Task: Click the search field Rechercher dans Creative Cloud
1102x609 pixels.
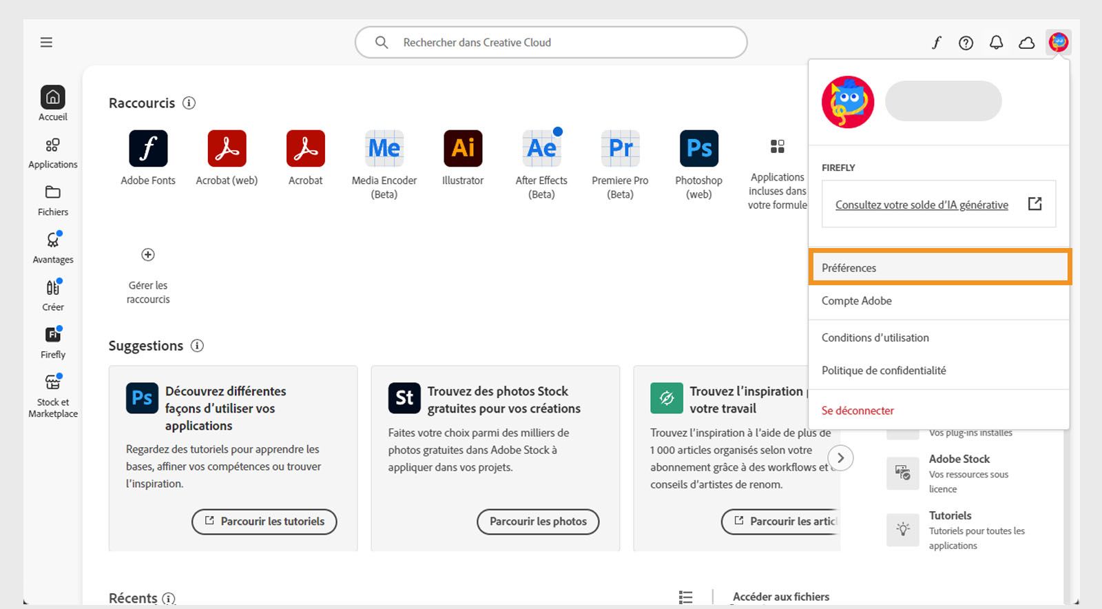Action: (551, 43)
